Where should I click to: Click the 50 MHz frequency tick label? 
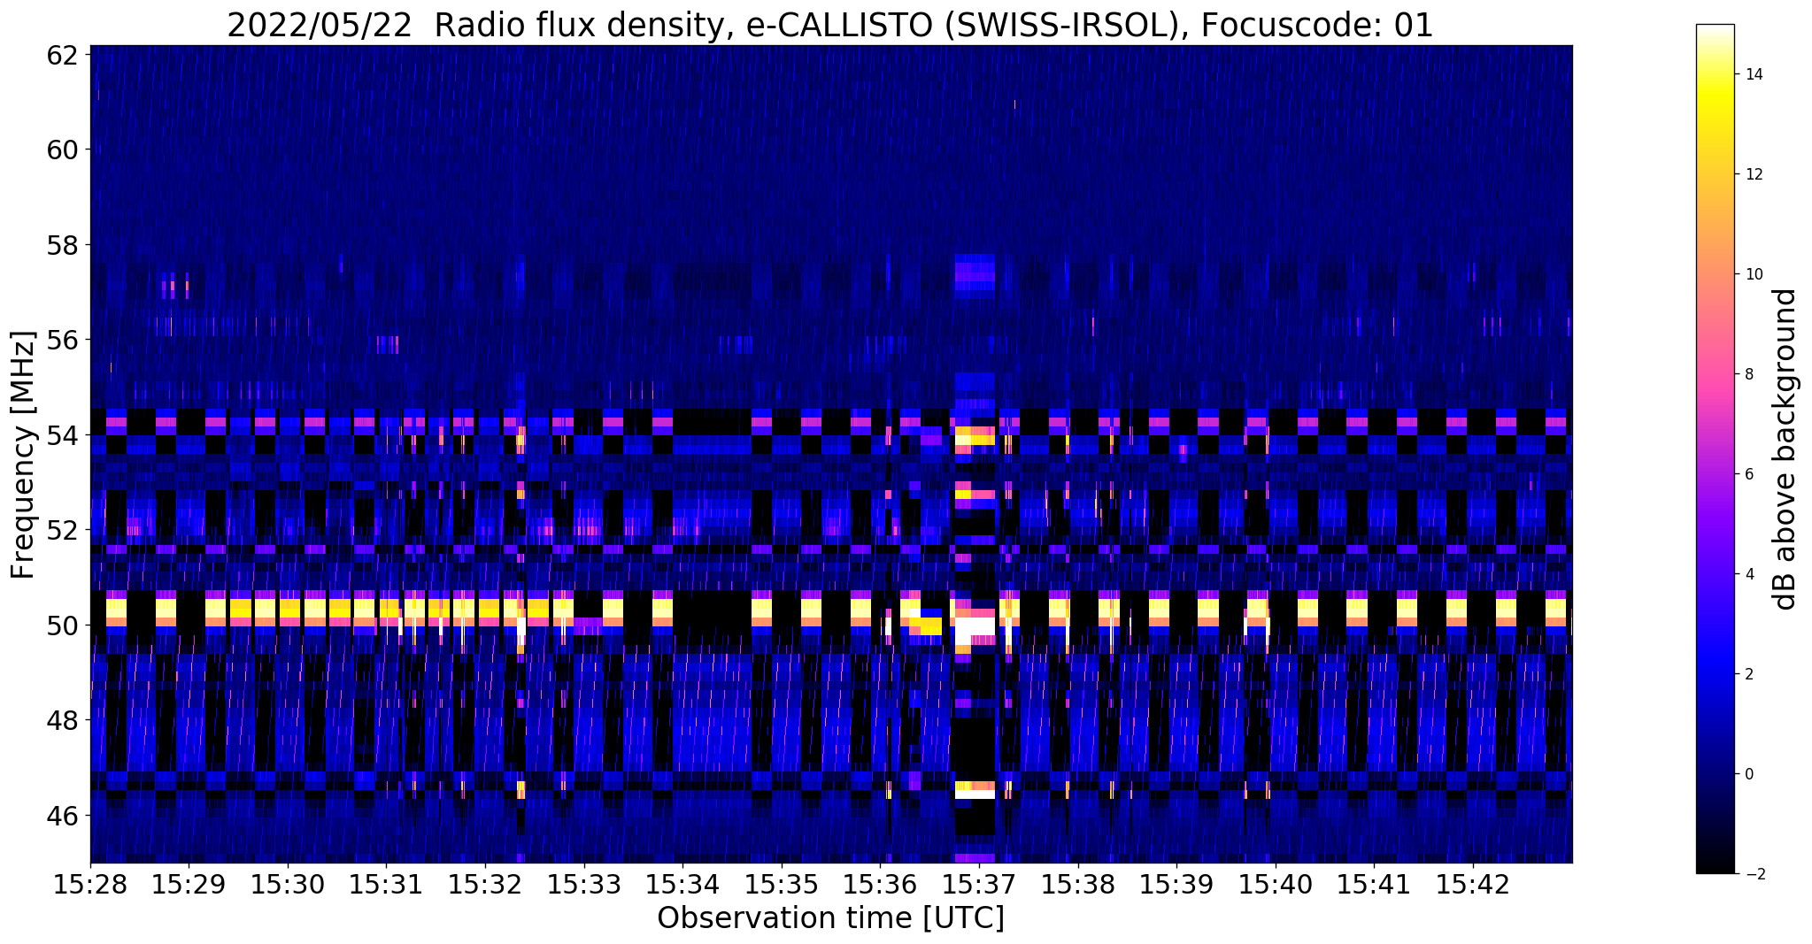coord(63,625)
